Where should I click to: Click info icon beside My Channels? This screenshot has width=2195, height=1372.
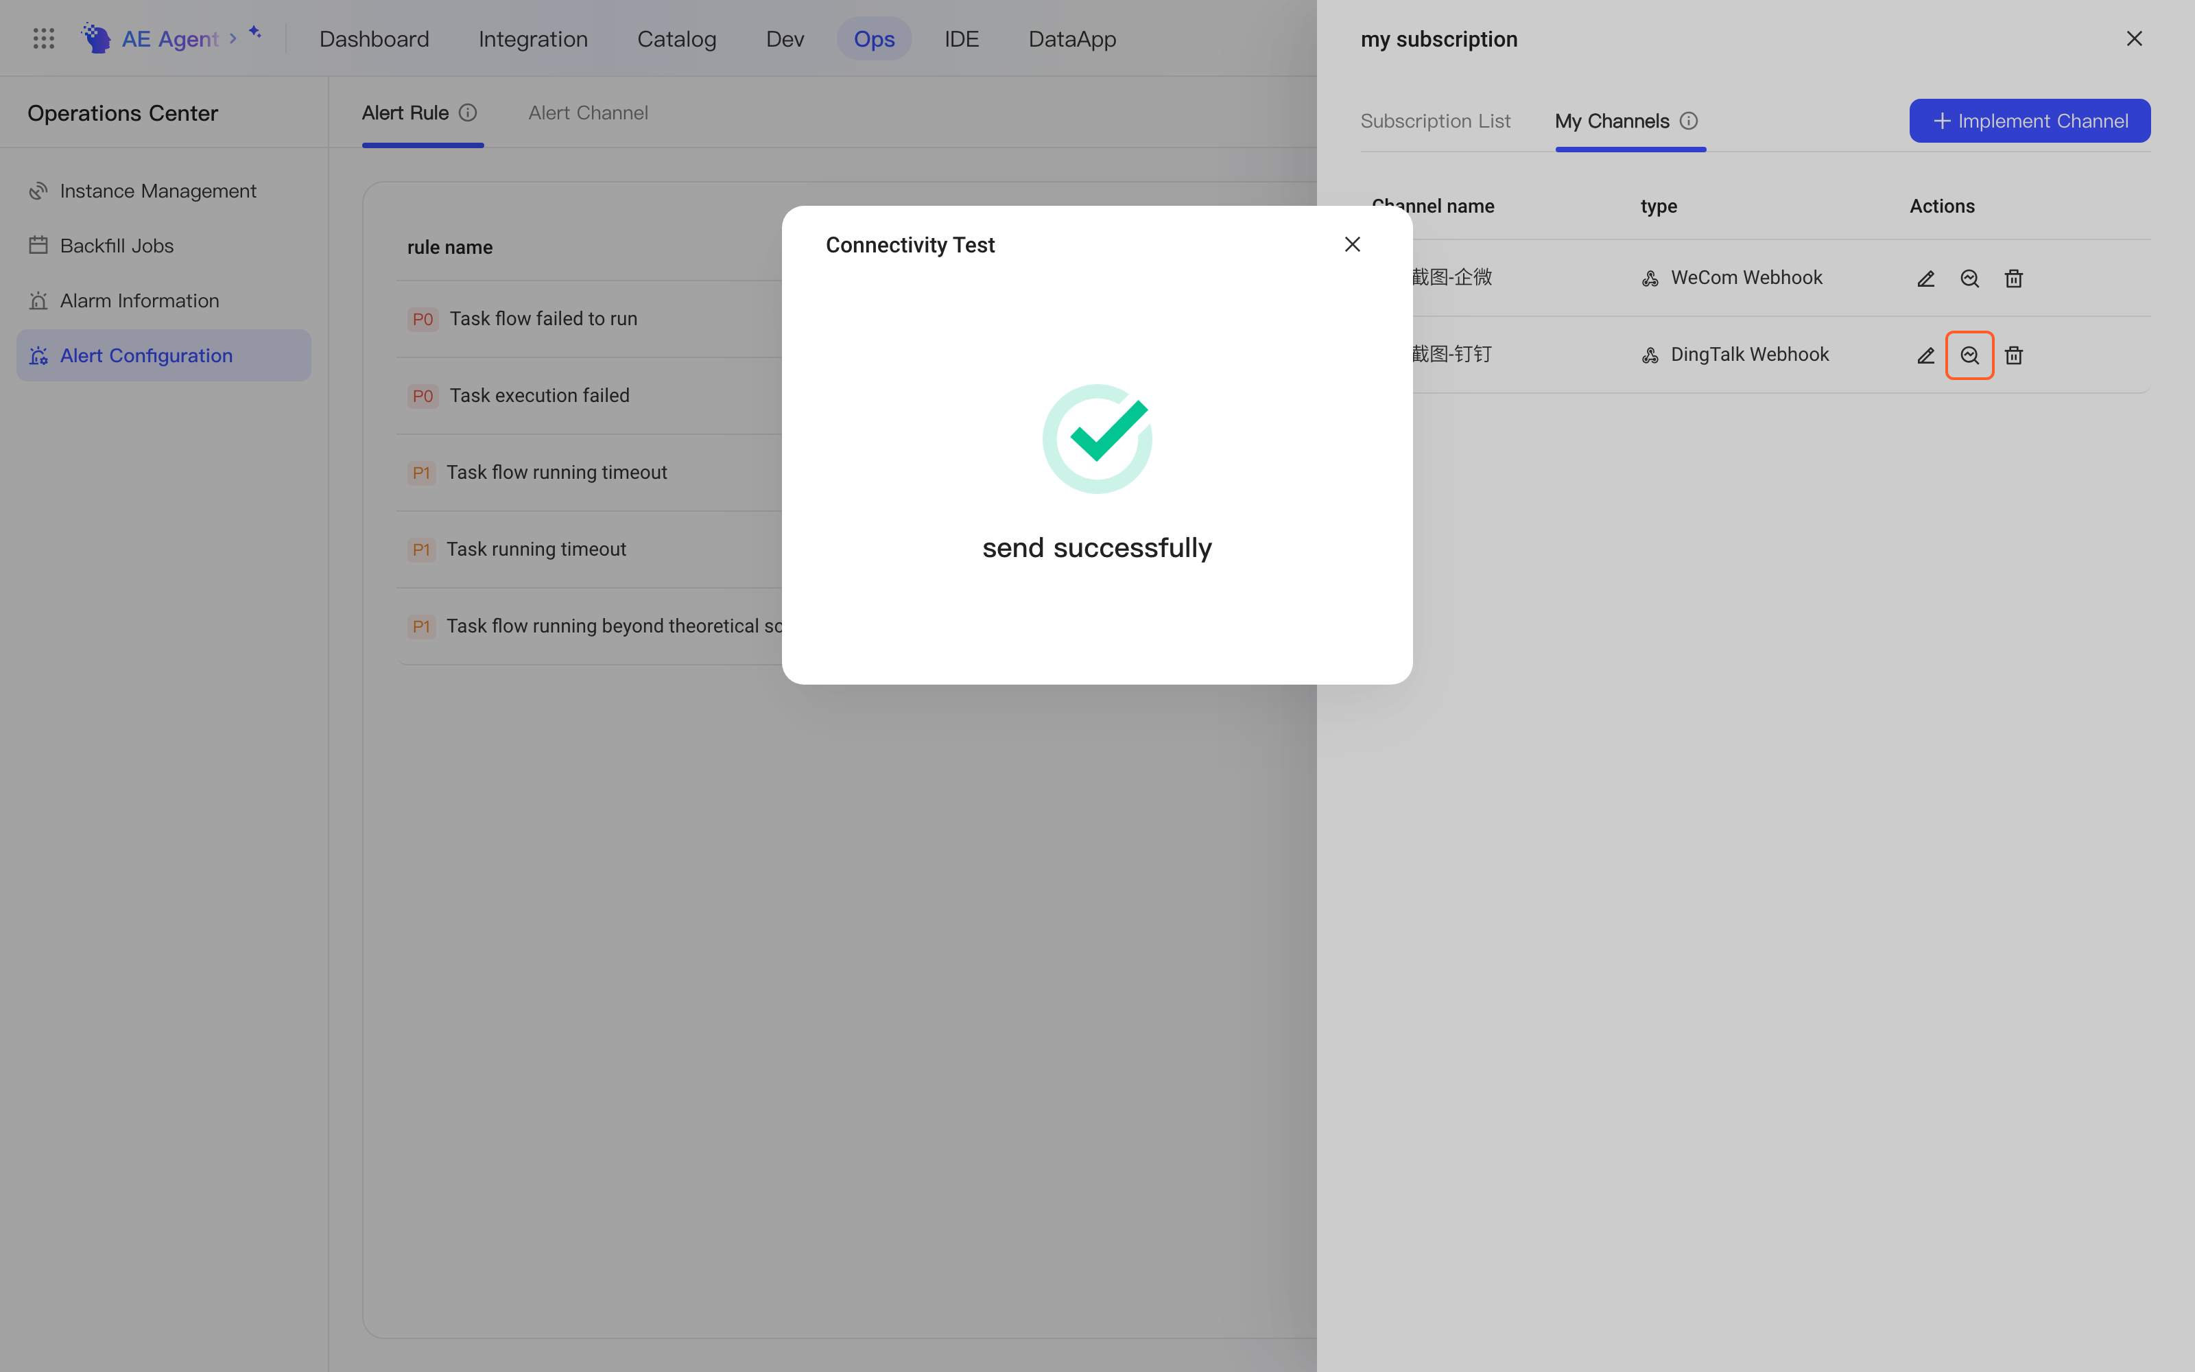pyautogui.click(x=1688, y=121)
